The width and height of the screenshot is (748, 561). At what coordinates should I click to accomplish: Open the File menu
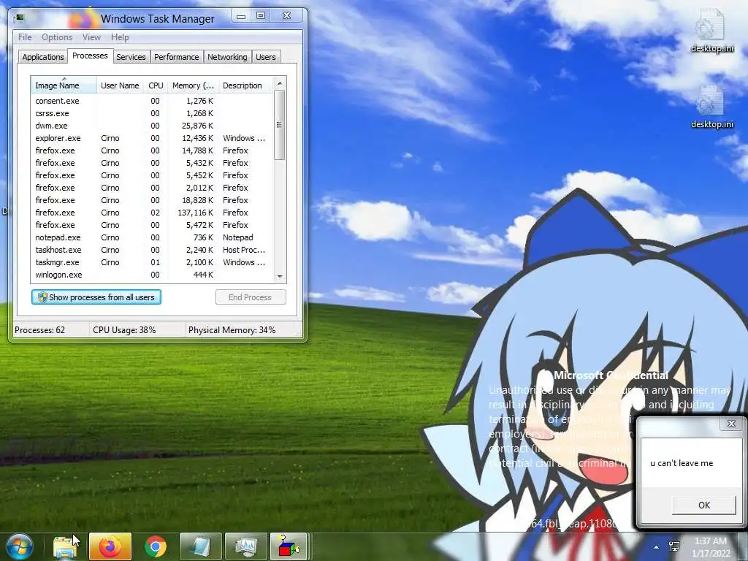25,37
